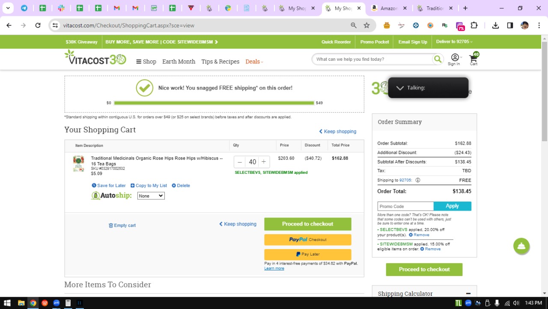Open Zoom from the taskbar

56,303
